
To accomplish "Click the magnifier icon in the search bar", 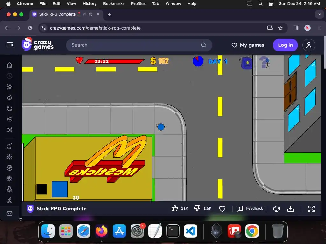I will click(x=203, y=45).
